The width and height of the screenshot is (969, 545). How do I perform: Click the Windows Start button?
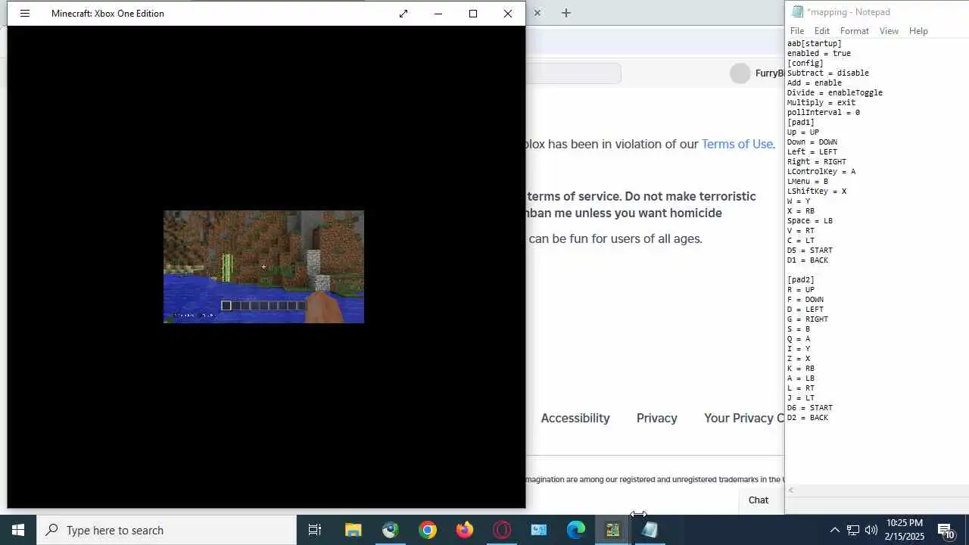pyautogui.click(x=18, y=530)
